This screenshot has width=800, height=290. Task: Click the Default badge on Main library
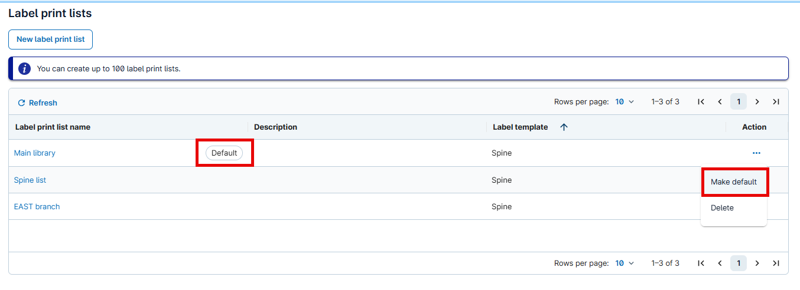pyautogui.click(x=224, y=153)
